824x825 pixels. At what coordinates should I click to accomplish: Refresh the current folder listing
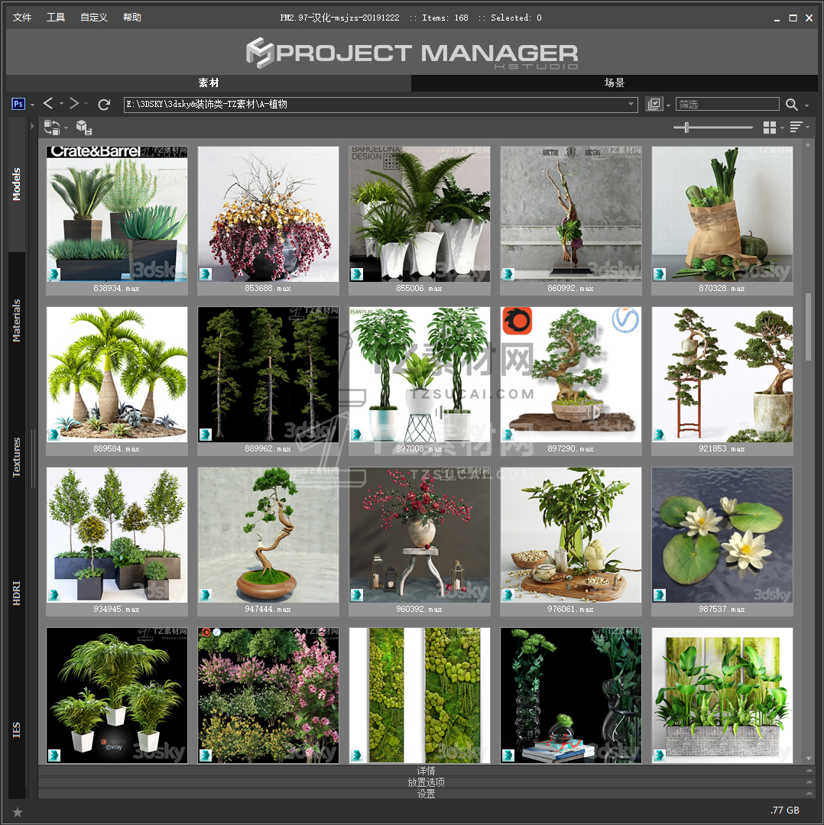tap(105, 104)
